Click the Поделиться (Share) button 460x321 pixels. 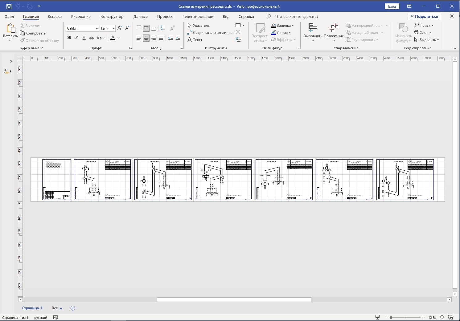coord(424,17)
